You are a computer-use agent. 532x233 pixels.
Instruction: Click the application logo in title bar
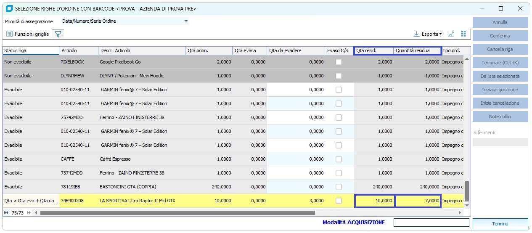9,8
